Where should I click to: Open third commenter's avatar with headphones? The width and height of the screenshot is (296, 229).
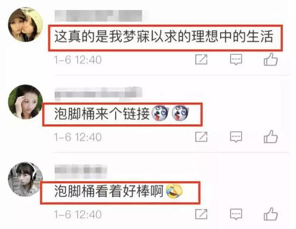[25, 179]
